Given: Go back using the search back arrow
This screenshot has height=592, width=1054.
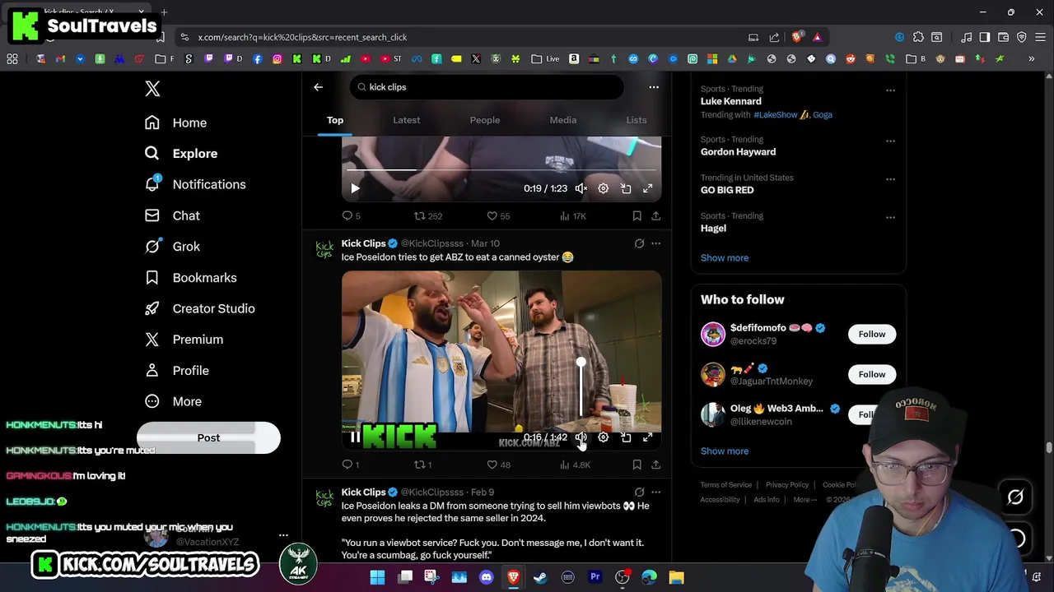Looking at the screenshot, I should pyautogui.click(x=318, y=87).
